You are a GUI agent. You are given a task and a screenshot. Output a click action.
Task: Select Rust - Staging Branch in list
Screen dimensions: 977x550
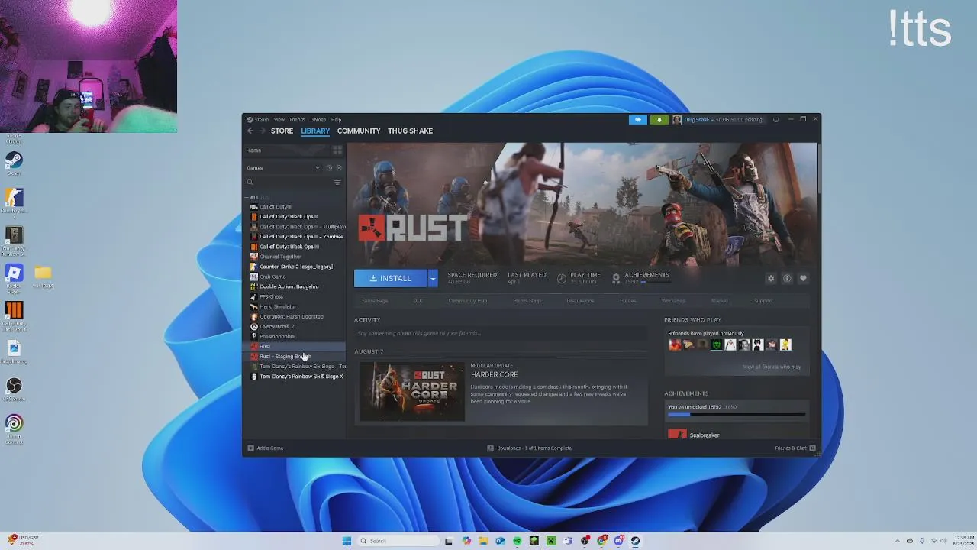click(295, 357)
